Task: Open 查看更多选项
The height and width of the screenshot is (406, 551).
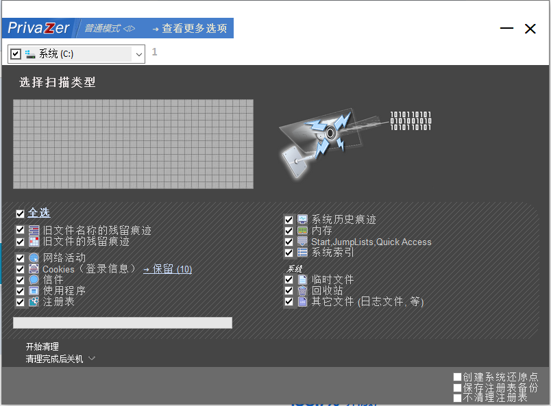Action: tap(190, 28)
